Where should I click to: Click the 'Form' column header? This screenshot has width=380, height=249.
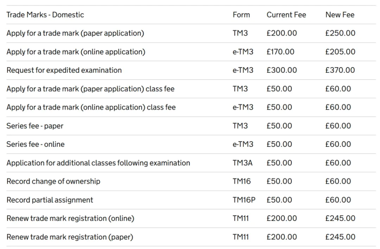(241, 15)
